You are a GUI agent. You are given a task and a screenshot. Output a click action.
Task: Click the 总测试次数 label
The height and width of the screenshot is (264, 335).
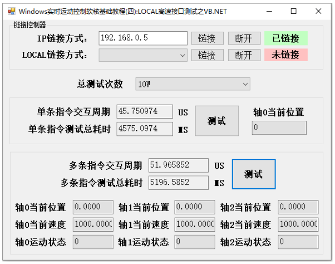tap(100, 84)
